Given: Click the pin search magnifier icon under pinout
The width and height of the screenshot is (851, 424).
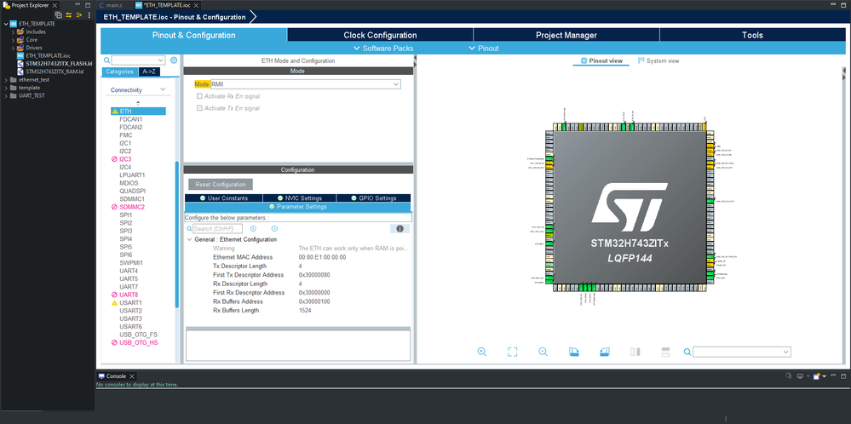Looking at the screenshot, I should click(687, 352).
